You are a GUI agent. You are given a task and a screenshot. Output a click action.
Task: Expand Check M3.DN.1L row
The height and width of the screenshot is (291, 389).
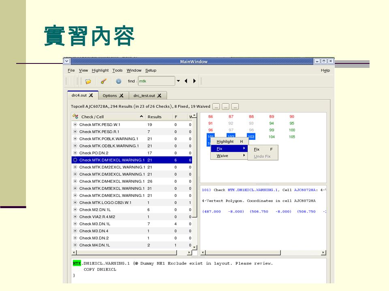pos(75,224)
